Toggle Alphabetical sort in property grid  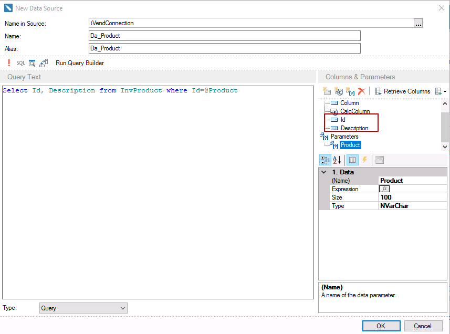coord(337,160)
